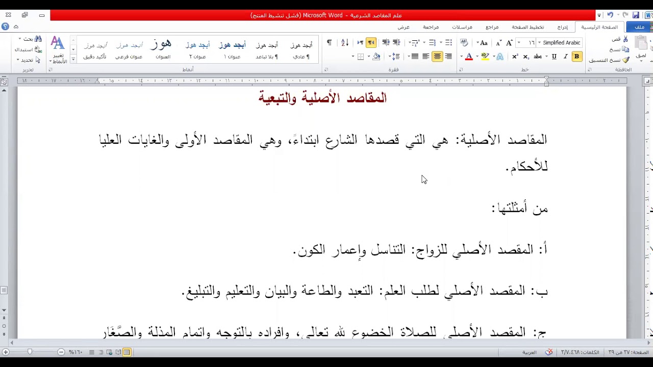The image size is (653, 367).
Task: Switch to View (عرض) tab
Action: [x=404, y=27]
